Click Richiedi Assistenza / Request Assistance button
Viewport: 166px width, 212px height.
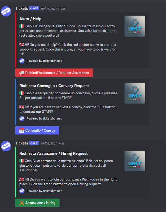54,73
